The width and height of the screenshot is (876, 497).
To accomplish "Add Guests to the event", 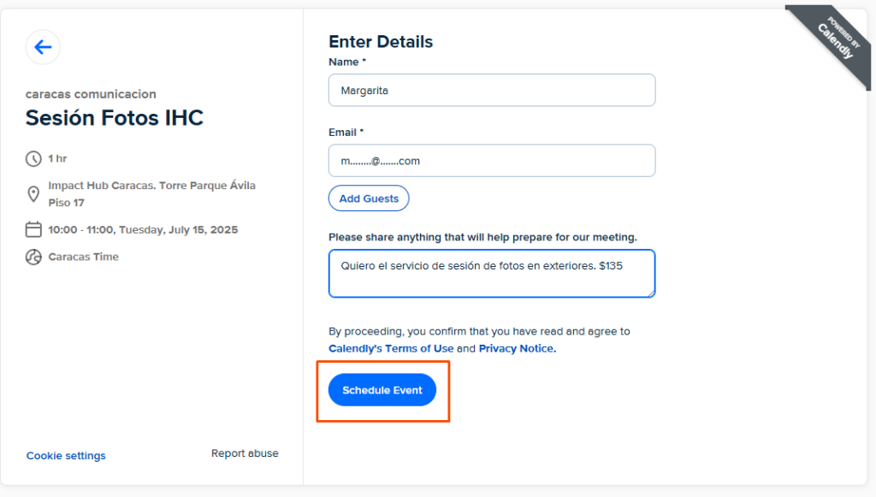I will (x=369, y=198).
